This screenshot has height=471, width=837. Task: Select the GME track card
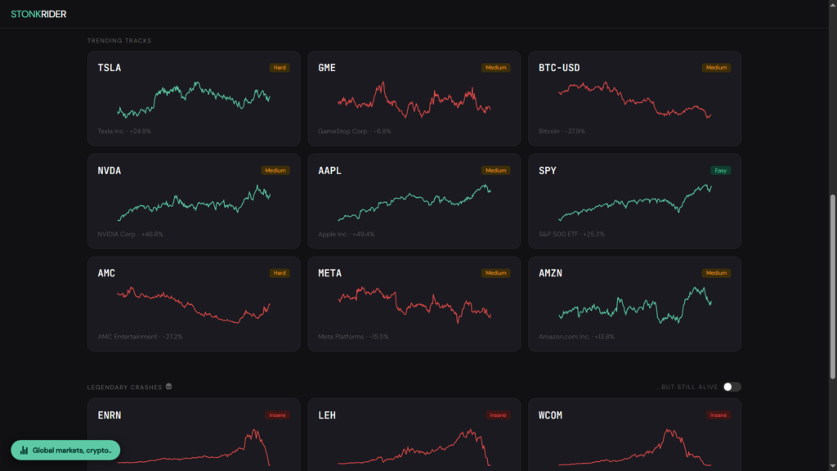pyautogui.click(x=414, y=98)
